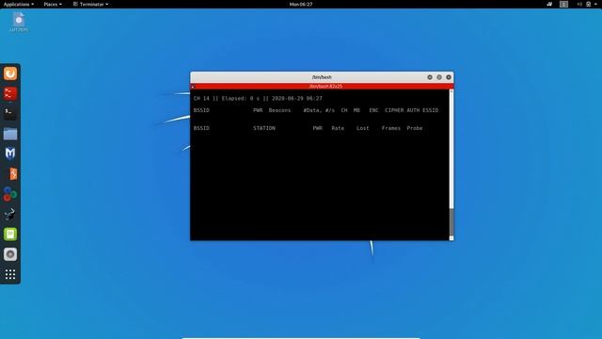Expand the system menu arrow in top bar
The height and width of the screenshot is (339, 602).
pyautogui.click(x=596, y=4)
